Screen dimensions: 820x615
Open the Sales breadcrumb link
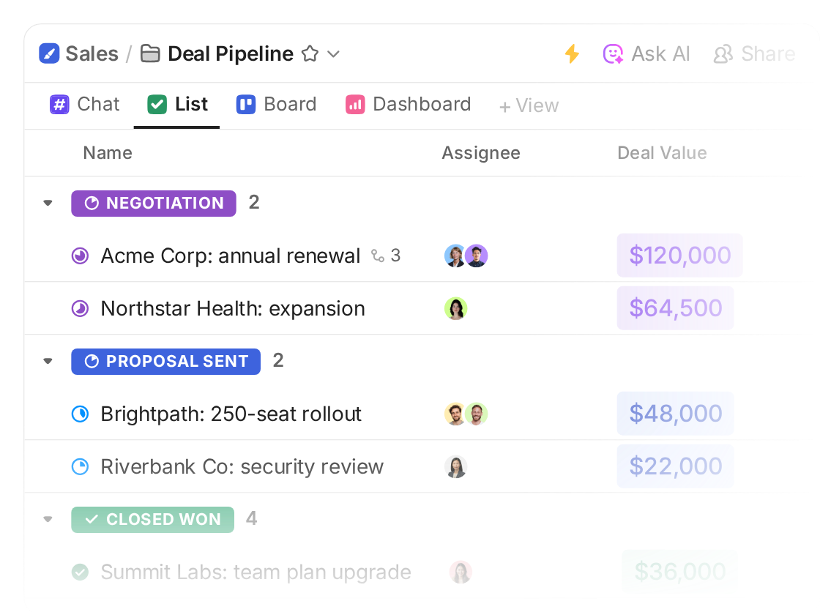pos(92,53)
